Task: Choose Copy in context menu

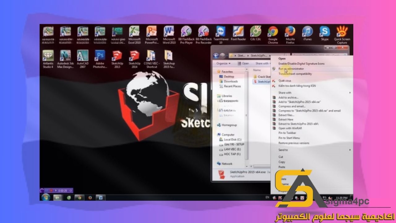Action: [282, 162]
